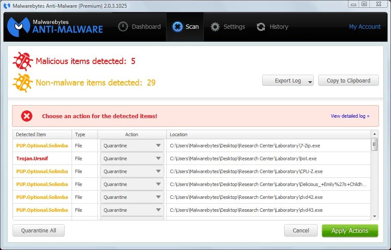Click the dvd43.exe location path
Screen dimensions: 391x250
pyautogui.click(x=246, y=210)
